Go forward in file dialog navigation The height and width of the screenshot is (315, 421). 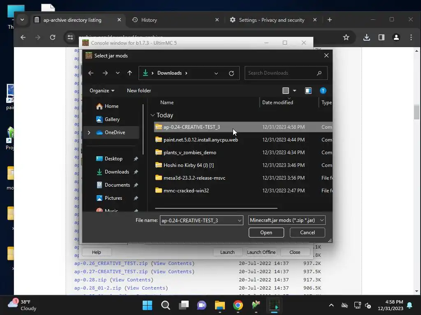(105, 73)
